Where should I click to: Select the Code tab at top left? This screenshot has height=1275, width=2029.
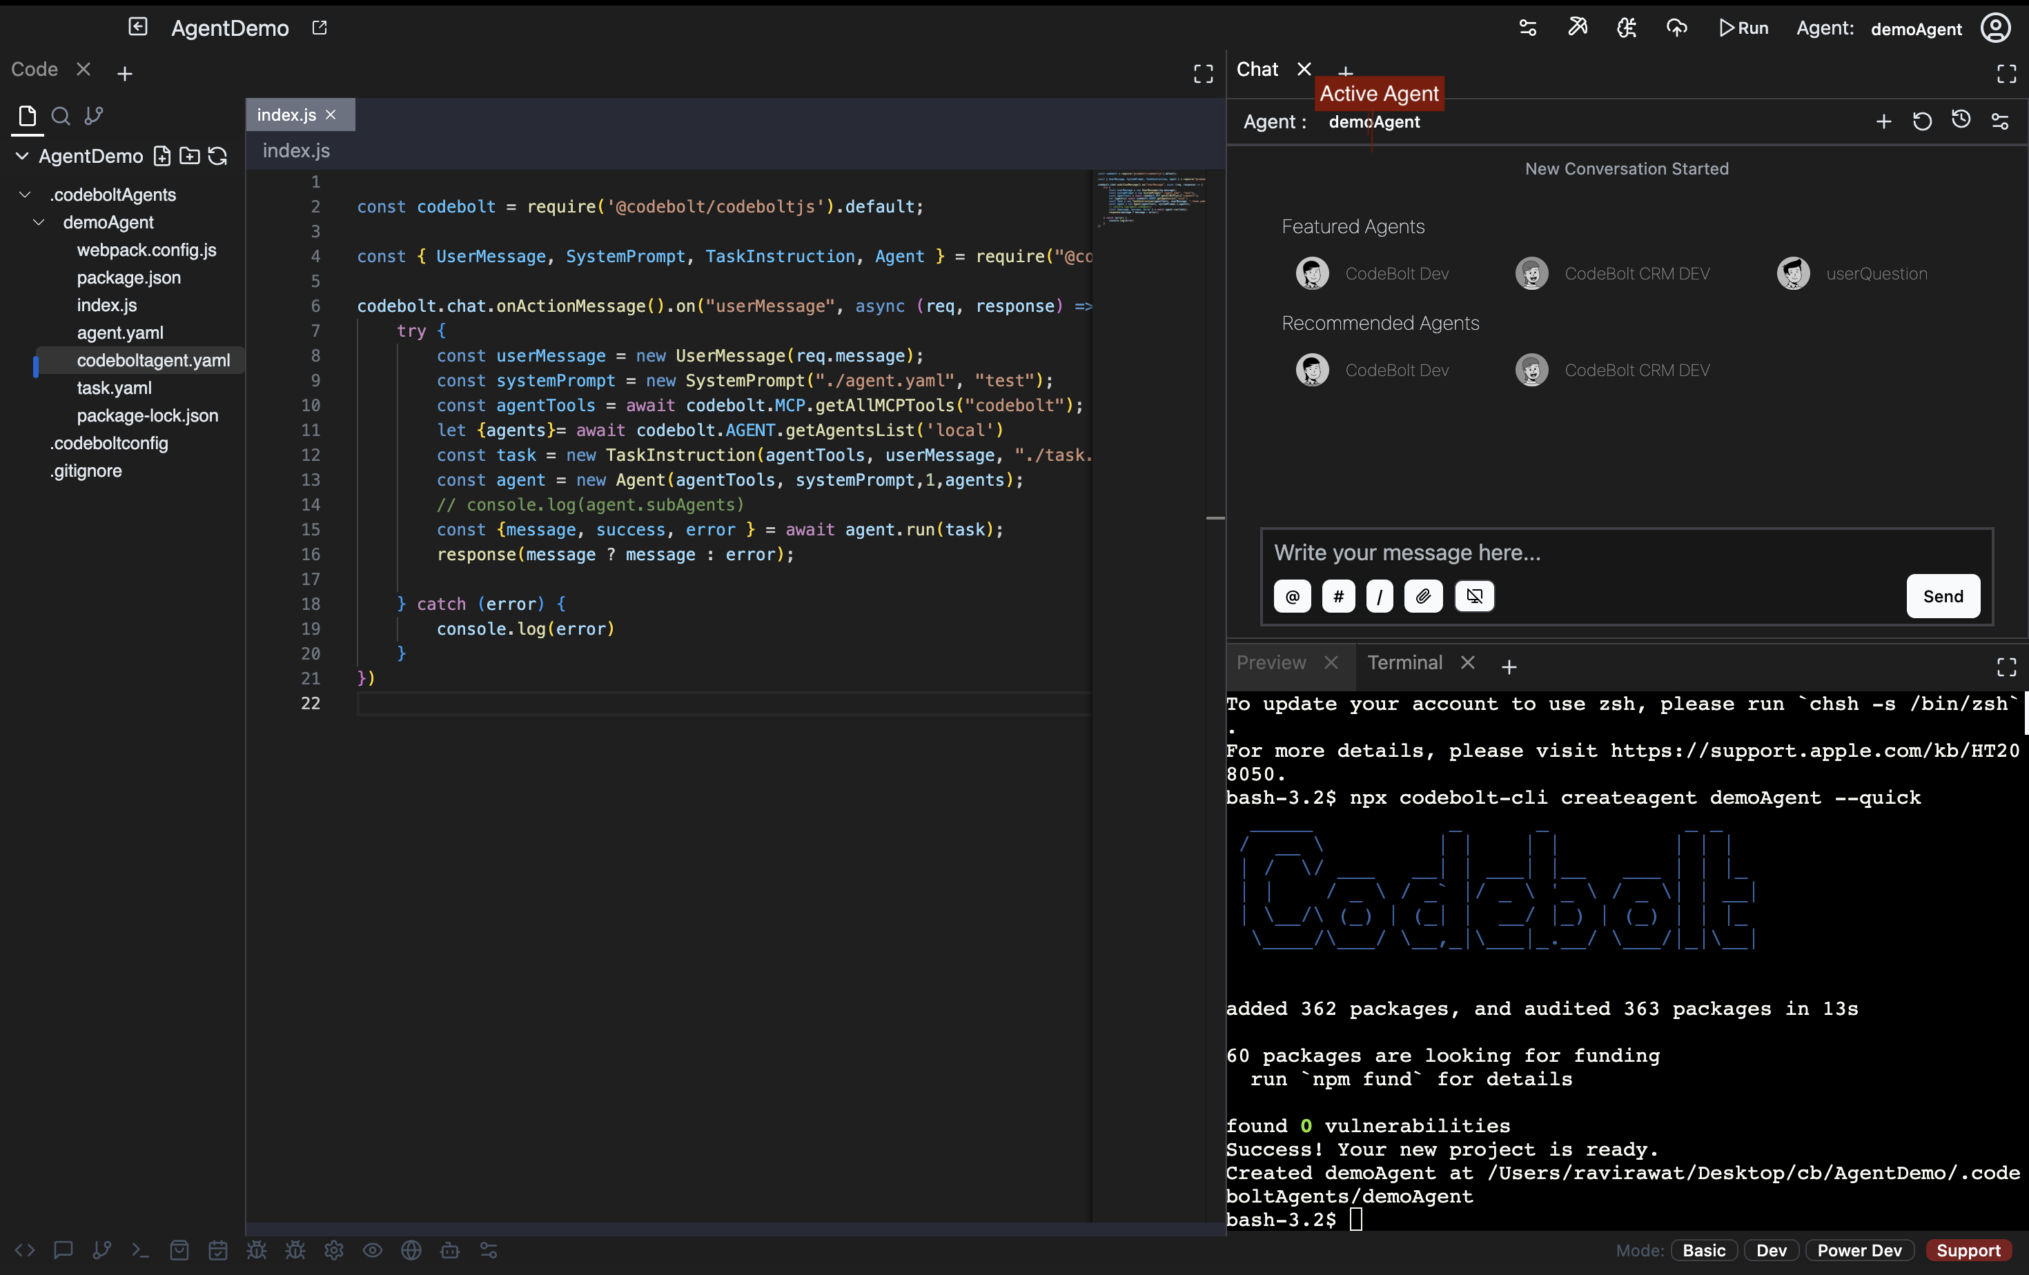coord(34,68)
